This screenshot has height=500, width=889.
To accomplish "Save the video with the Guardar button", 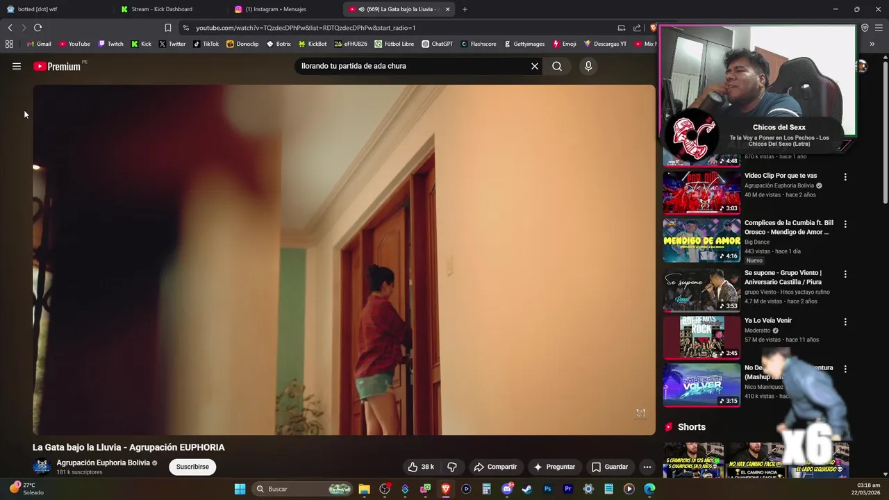I will coord(610,467).
